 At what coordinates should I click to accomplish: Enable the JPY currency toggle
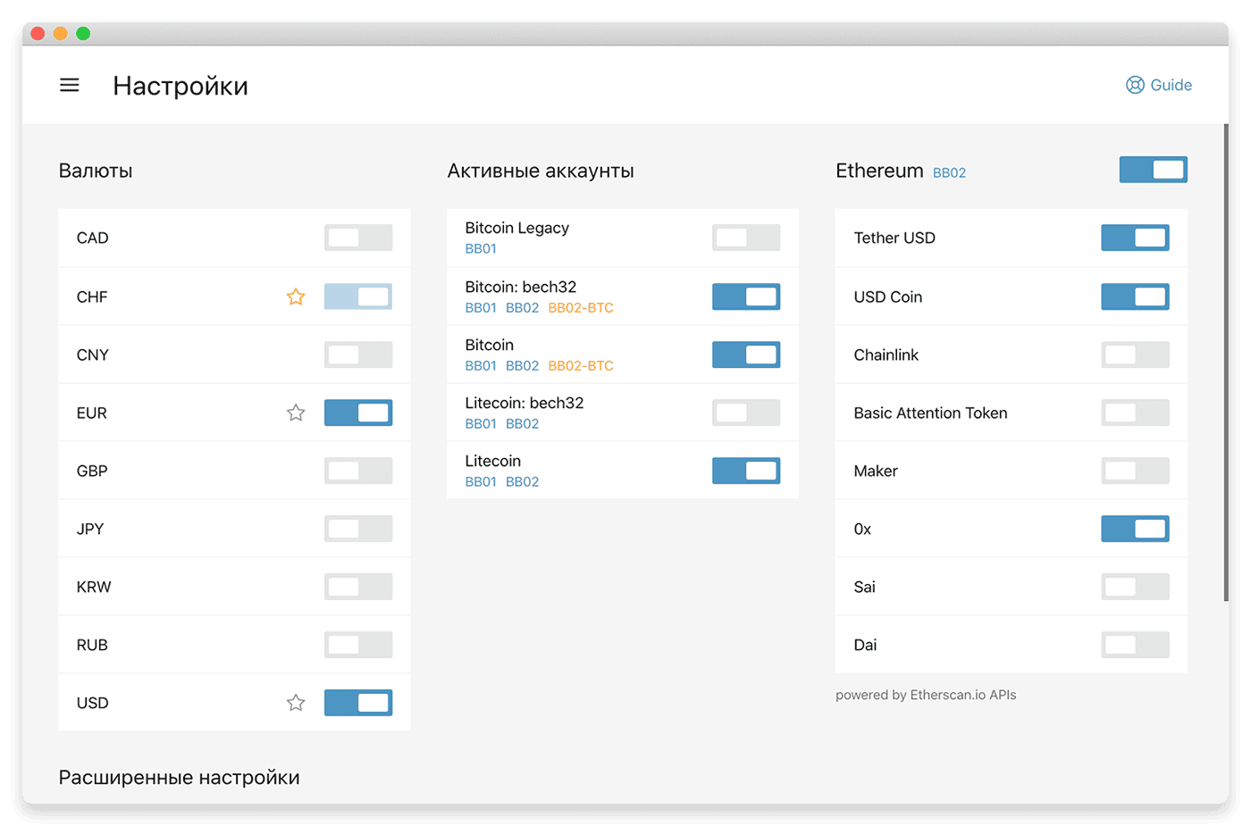358,529
